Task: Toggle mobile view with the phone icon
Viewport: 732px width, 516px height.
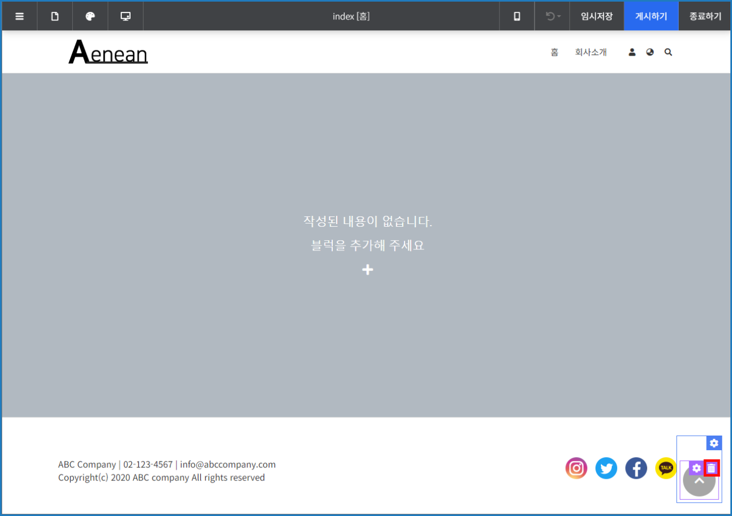Action: coord(517,16)
